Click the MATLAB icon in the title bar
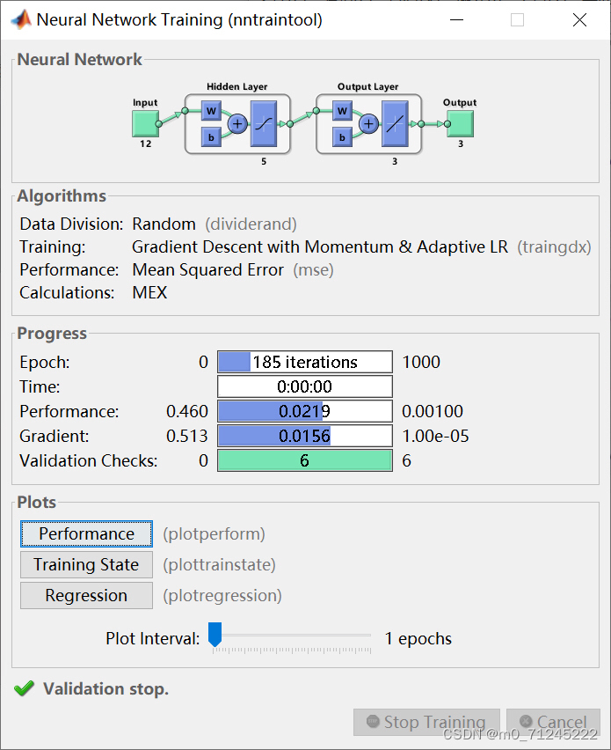This screenshot has height=750, width=611. click(21, 19)
